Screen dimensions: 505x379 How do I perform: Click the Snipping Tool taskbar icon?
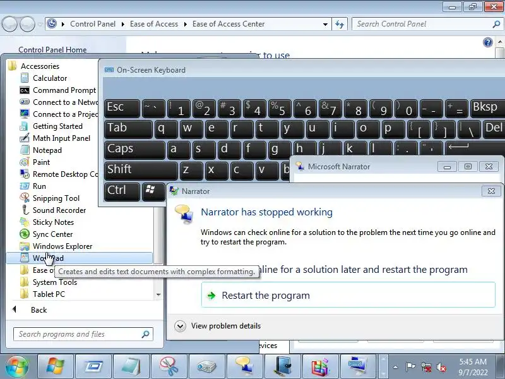click(169, 367)
